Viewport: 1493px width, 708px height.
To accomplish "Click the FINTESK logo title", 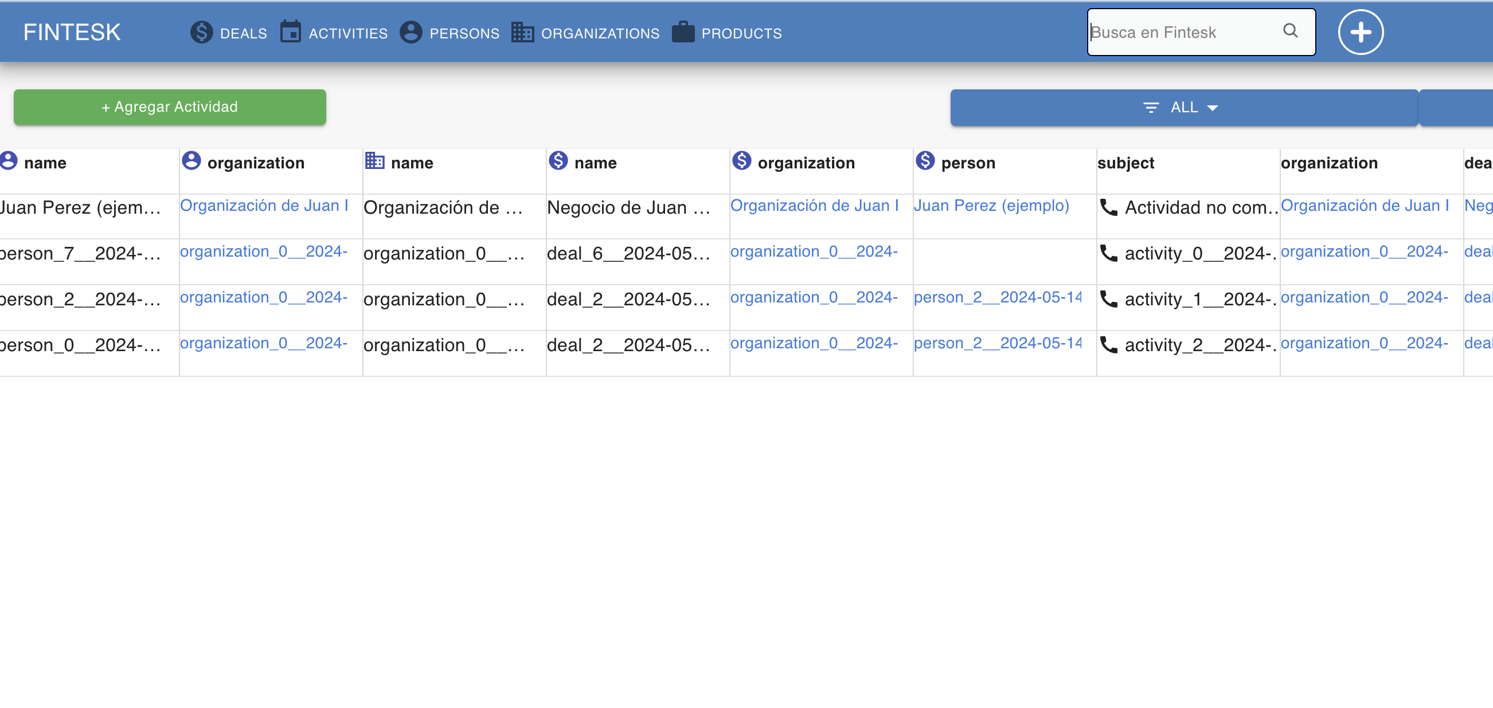I will point(72,33).
